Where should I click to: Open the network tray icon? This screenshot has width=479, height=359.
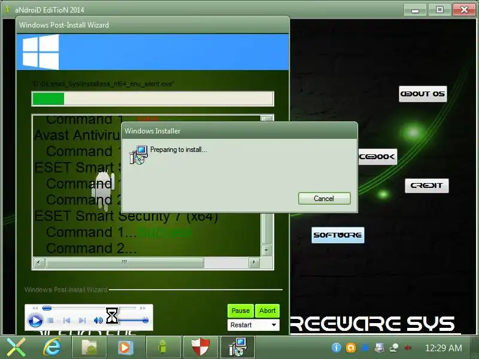394,348
